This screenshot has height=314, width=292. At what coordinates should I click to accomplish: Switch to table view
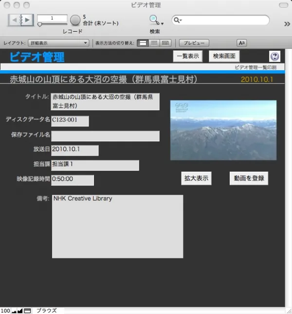tap(165, 43)
